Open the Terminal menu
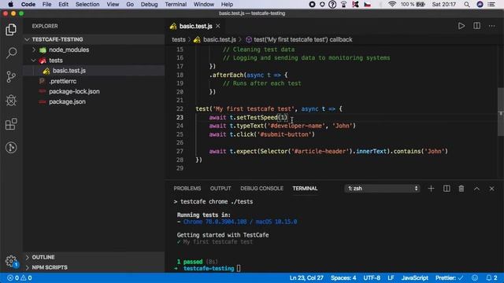Image resolution: width=504 pixels, height=283 pixels. click(x=176, y=5)
